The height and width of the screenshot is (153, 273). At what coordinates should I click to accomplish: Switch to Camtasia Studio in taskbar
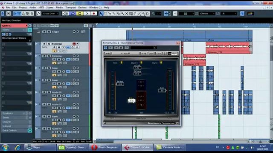(170, 147)
